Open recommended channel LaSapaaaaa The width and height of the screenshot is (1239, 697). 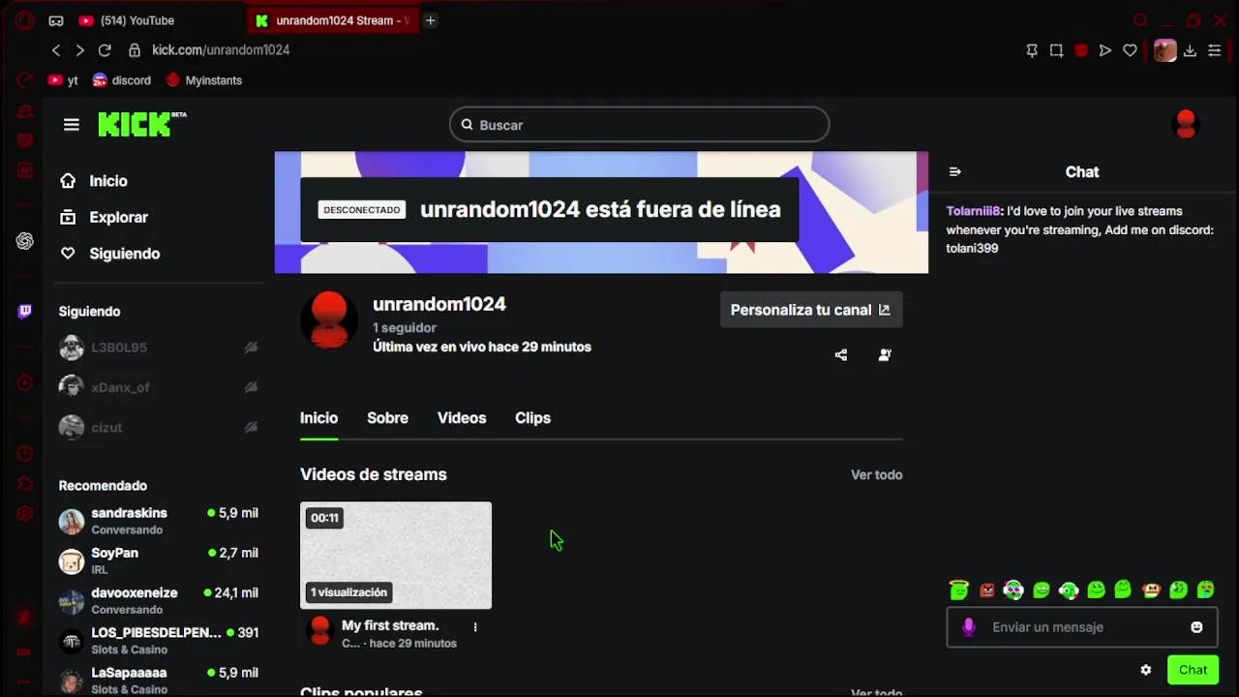159,680
